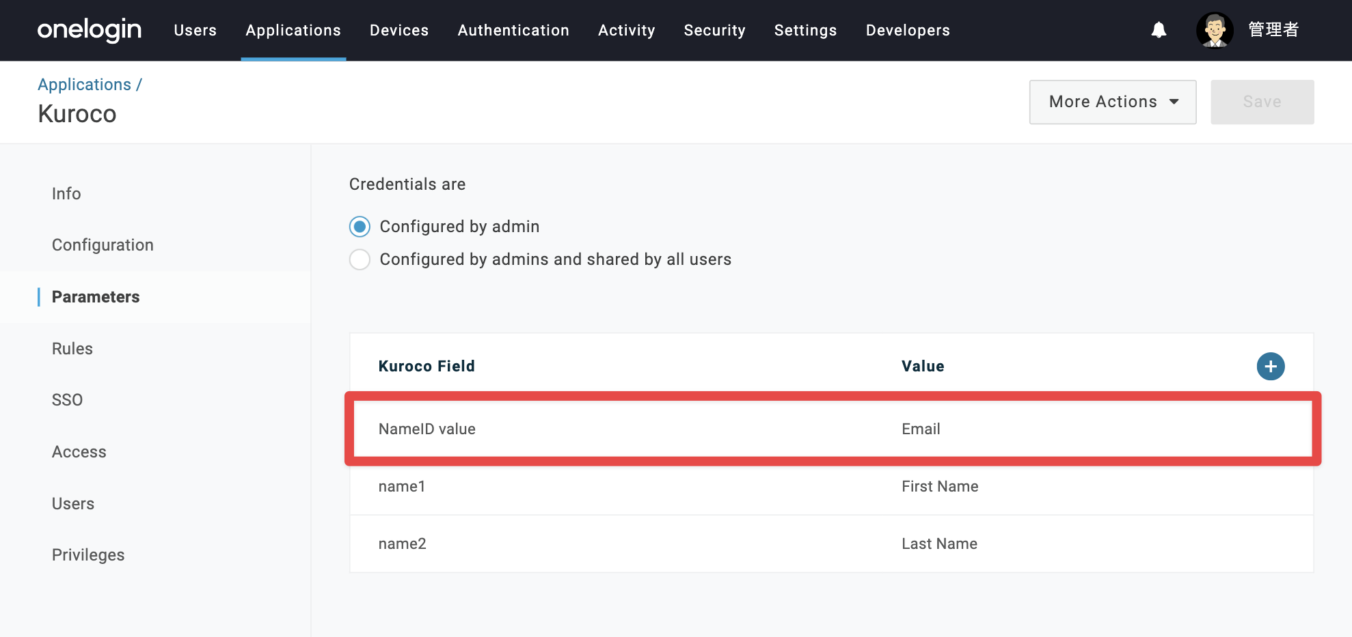Open the Authentication top menu
The height and width of the screenshot is (637, 1352).
513,30
